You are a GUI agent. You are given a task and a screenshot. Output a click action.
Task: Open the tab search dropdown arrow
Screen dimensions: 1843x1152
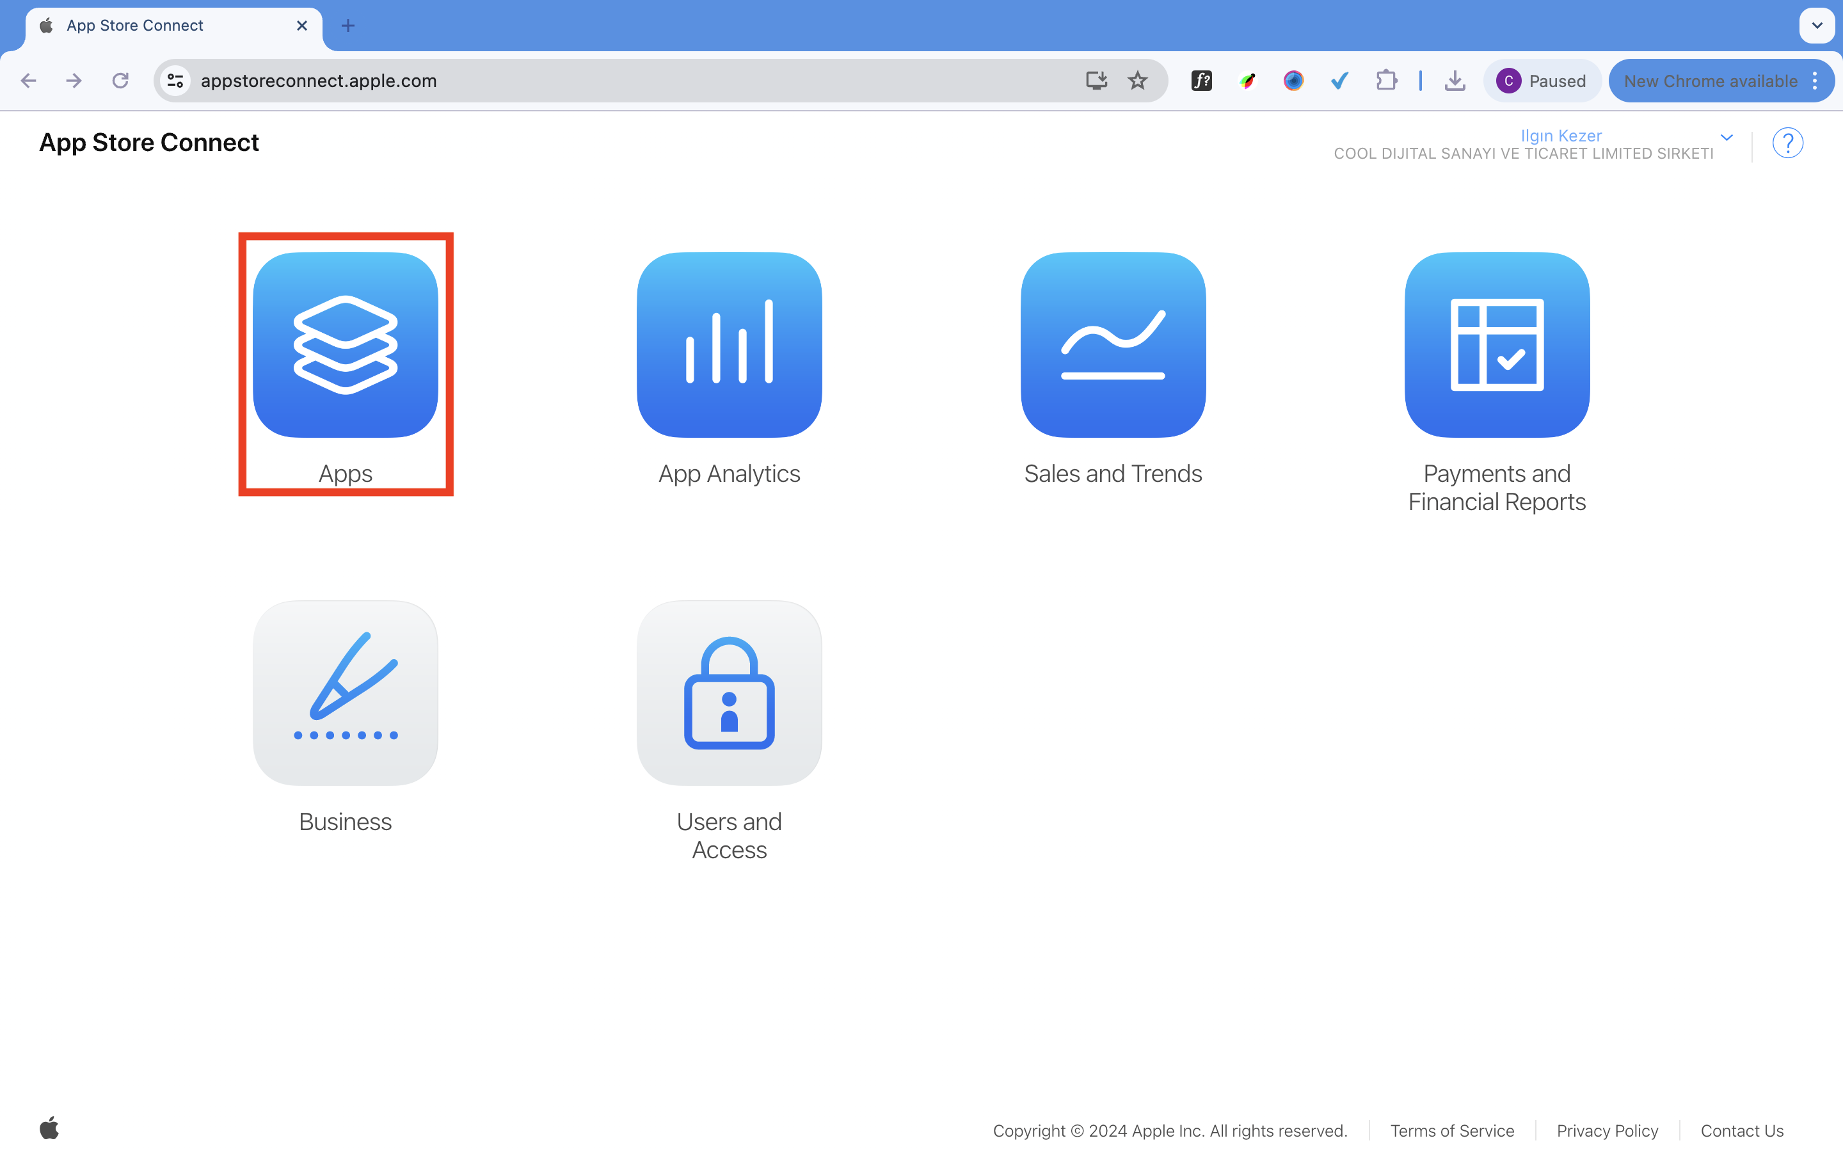[x=1816, y=26]
